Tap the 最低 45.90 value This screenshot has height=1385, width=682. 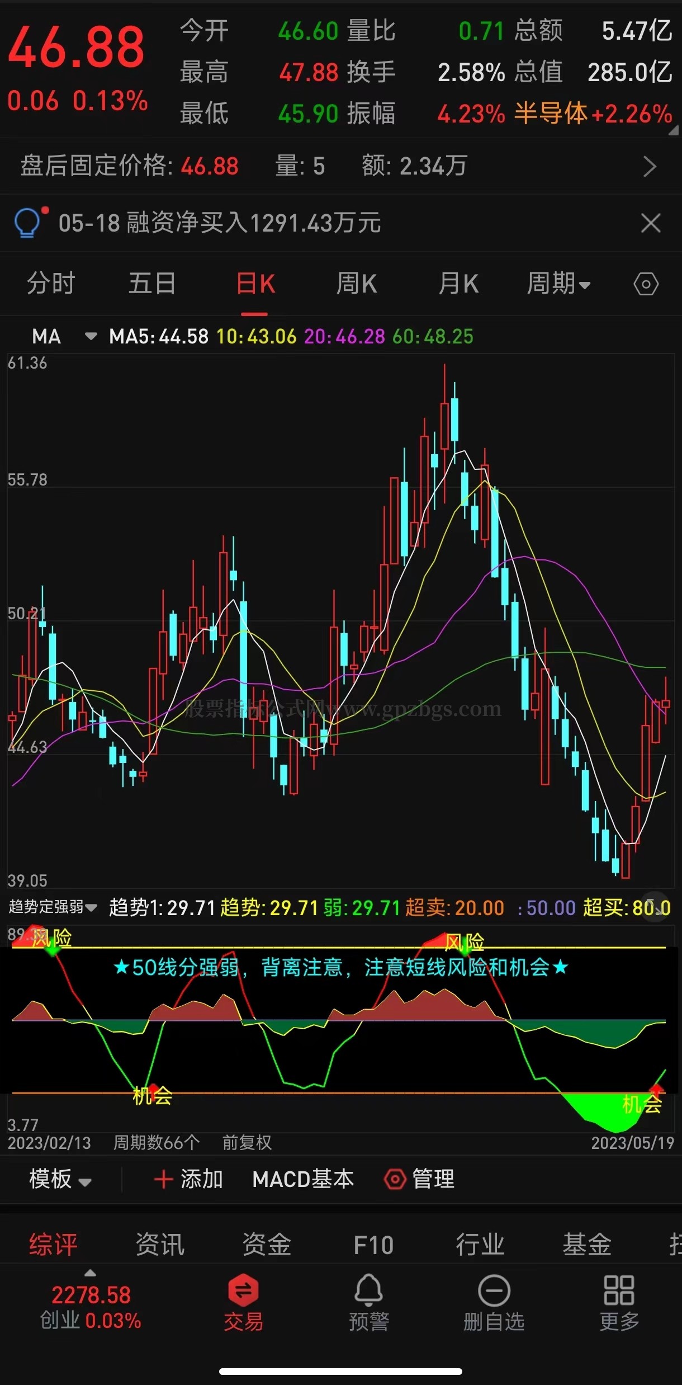point(259,114)
